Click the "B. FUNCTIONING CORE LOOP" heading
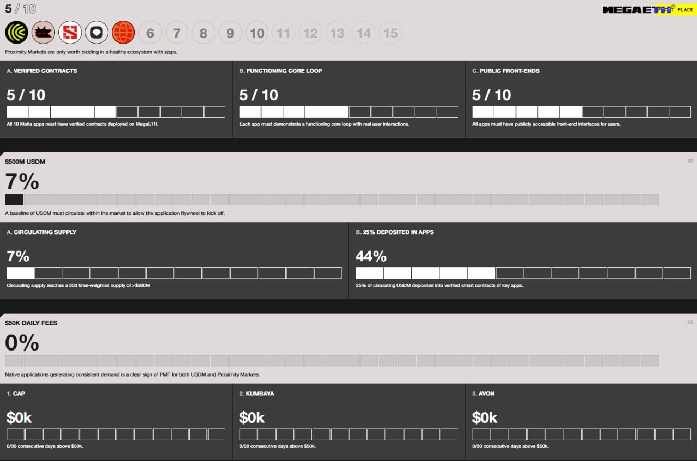697x461 pixels. click(x=281, y=71)
